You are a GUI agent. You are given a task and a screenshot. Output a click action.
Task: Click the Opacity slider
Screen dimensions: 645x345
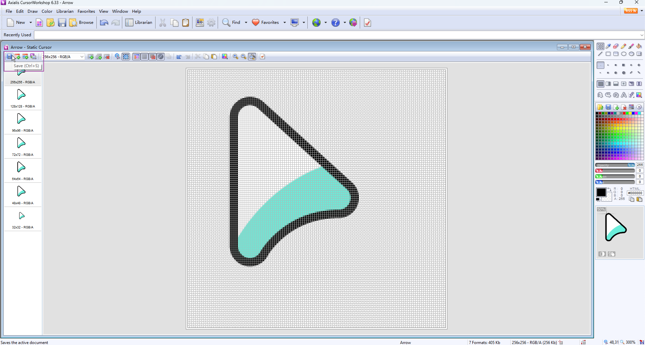tap(615, 165)
